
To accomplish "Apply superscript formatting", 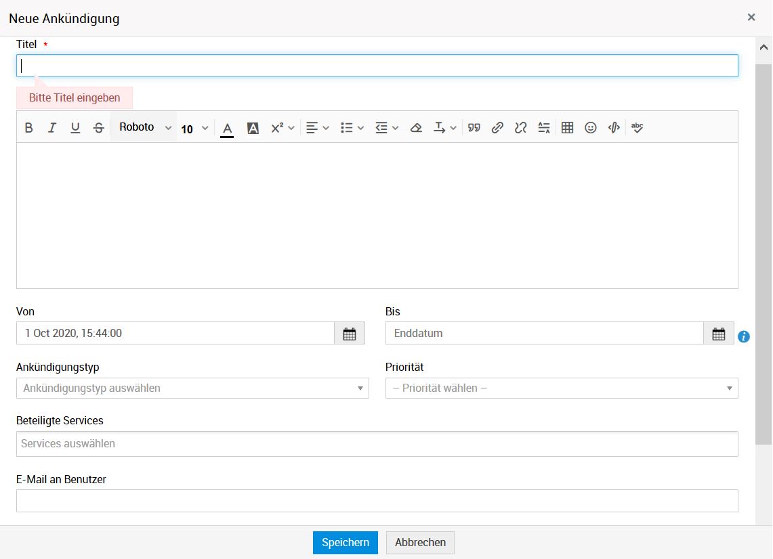I will point(277,127).
